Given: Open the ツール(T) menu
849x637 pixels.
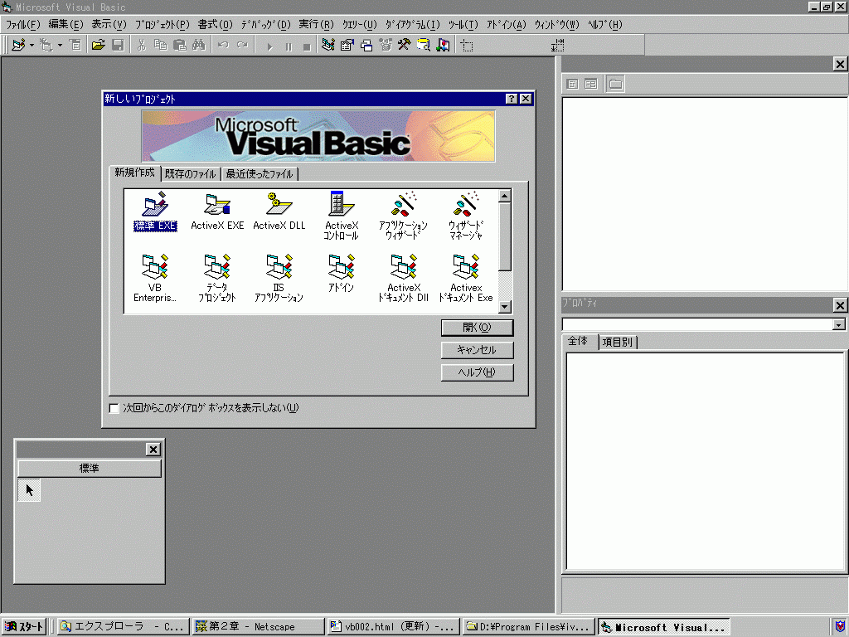Looking at the screenshot, I should 463,24.
